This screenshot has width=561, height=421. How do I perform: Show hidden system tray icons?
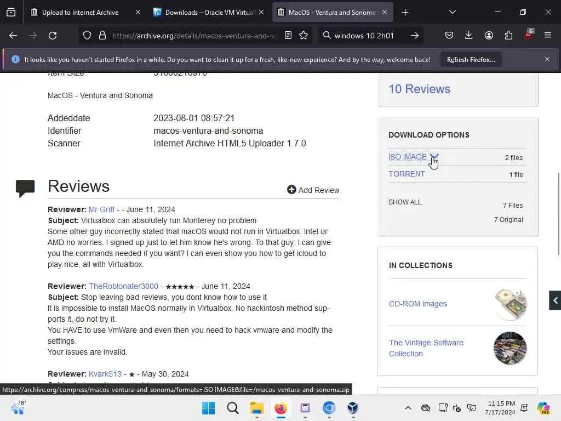pos(408,408)
